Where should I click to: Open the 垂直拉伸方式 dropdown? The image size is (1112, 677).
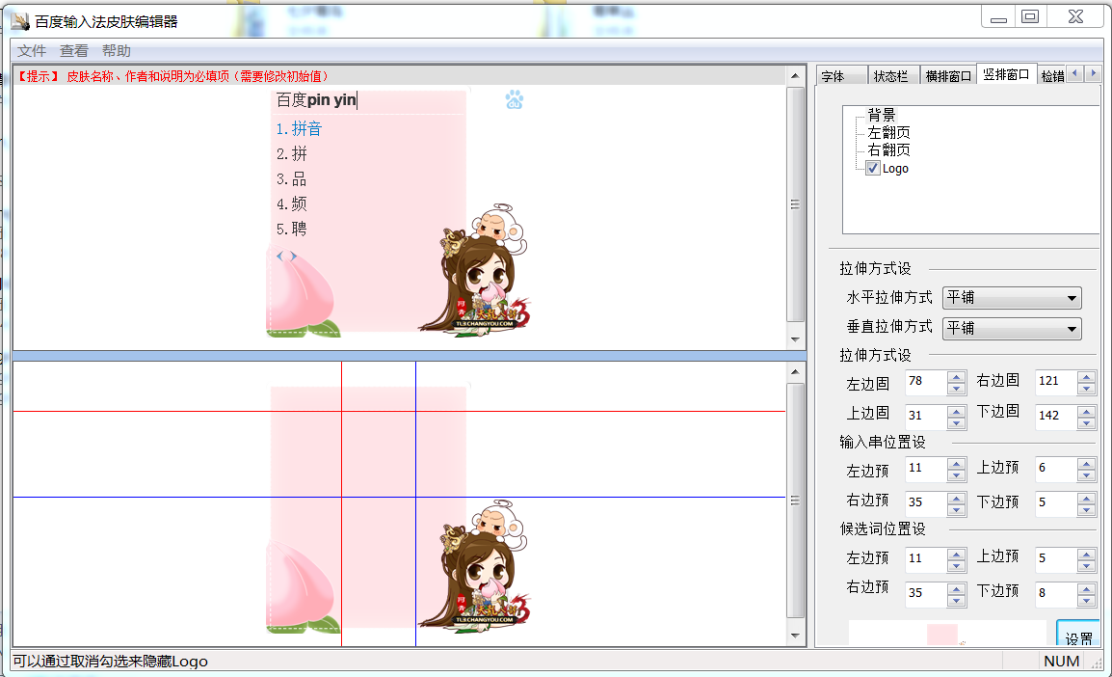point(1011,328)
